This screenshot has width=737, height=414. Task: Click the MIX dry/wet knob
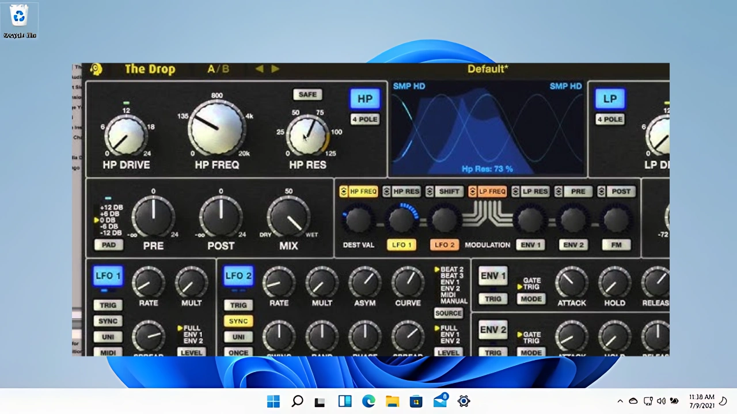(288, 218)
